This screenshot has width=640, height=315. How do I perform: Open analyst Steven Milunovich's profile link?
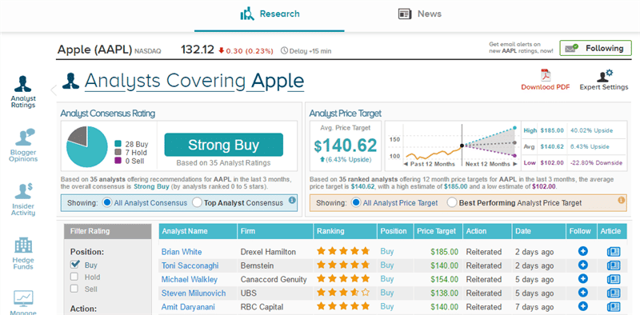click(194, 293)
